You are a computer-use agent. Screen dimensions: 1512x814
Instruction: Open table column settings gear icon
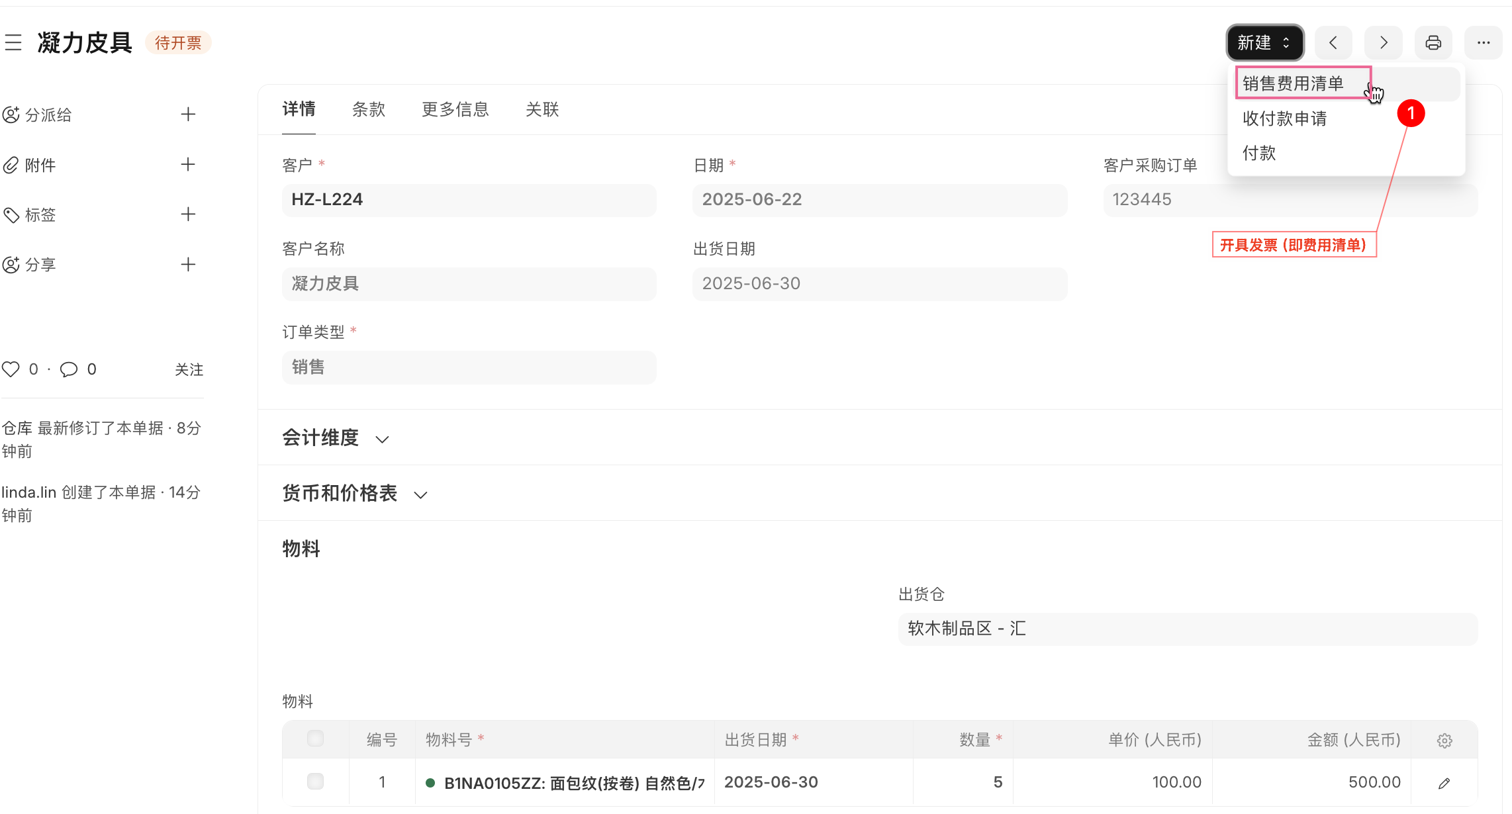(1444, 740)
